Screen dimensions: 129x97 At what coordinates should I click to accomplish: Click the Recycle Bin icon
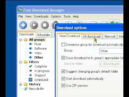(x=26, y=88)
